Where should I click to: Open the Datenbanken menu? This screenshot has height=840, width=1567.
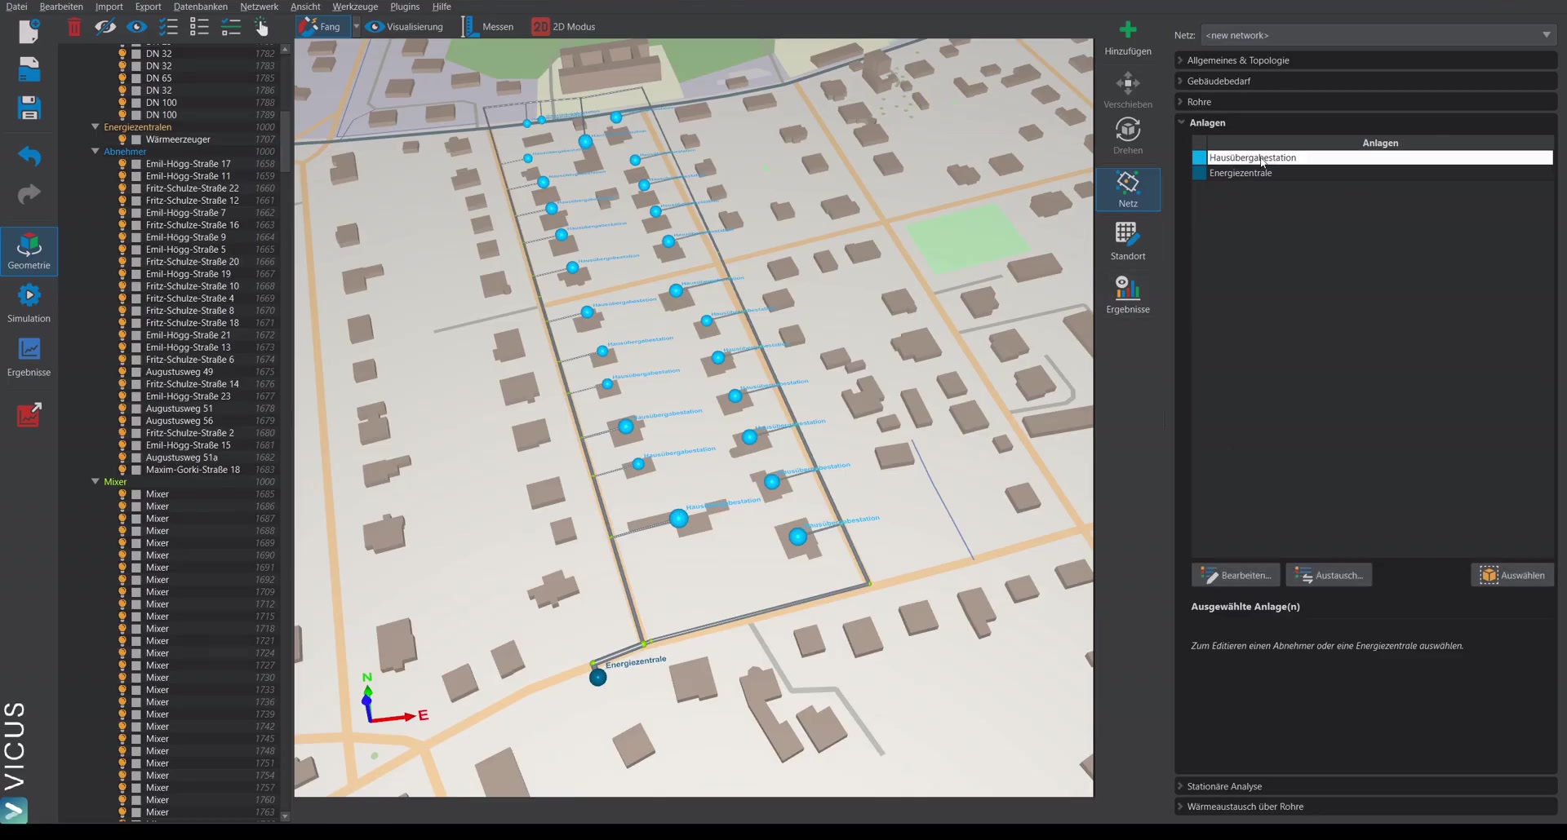[201, 7]
